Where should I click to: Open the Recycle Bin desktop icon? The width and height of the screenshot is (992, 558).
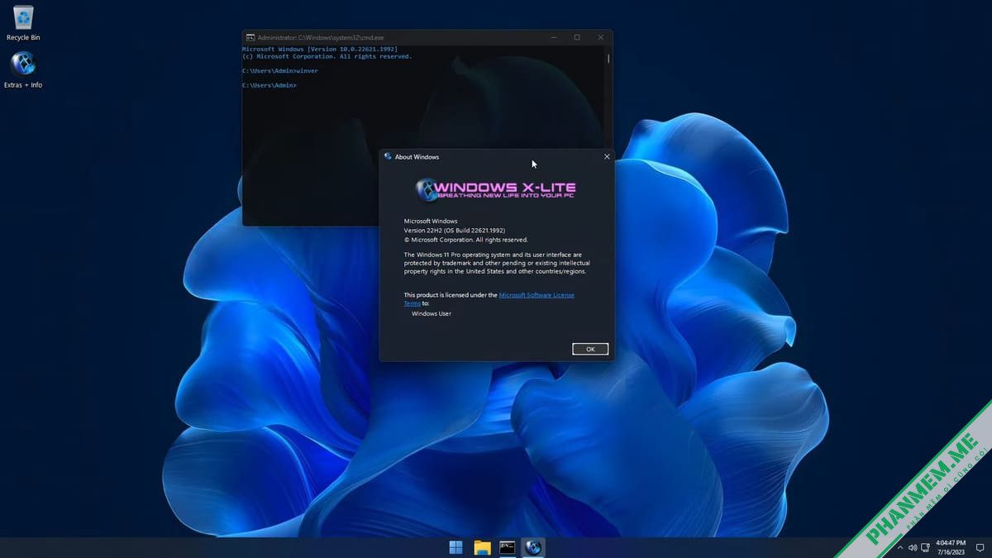[x=23, y=22]
